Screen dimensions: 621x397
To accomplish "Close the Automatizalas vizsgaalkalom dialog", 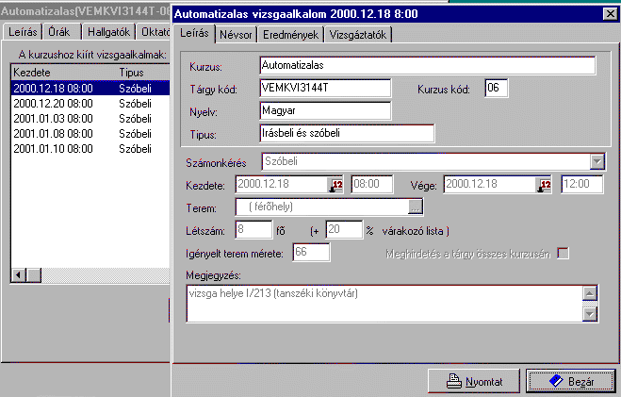I will [611, 14].
